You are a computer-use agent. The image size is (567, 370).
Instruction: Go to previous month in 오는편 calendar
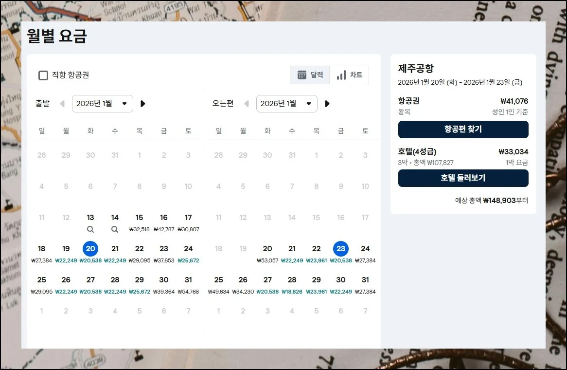(x=247, y=104)
